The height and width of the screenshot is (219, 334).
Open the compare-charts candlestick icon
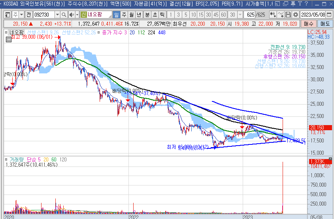(x=273, y=15)
